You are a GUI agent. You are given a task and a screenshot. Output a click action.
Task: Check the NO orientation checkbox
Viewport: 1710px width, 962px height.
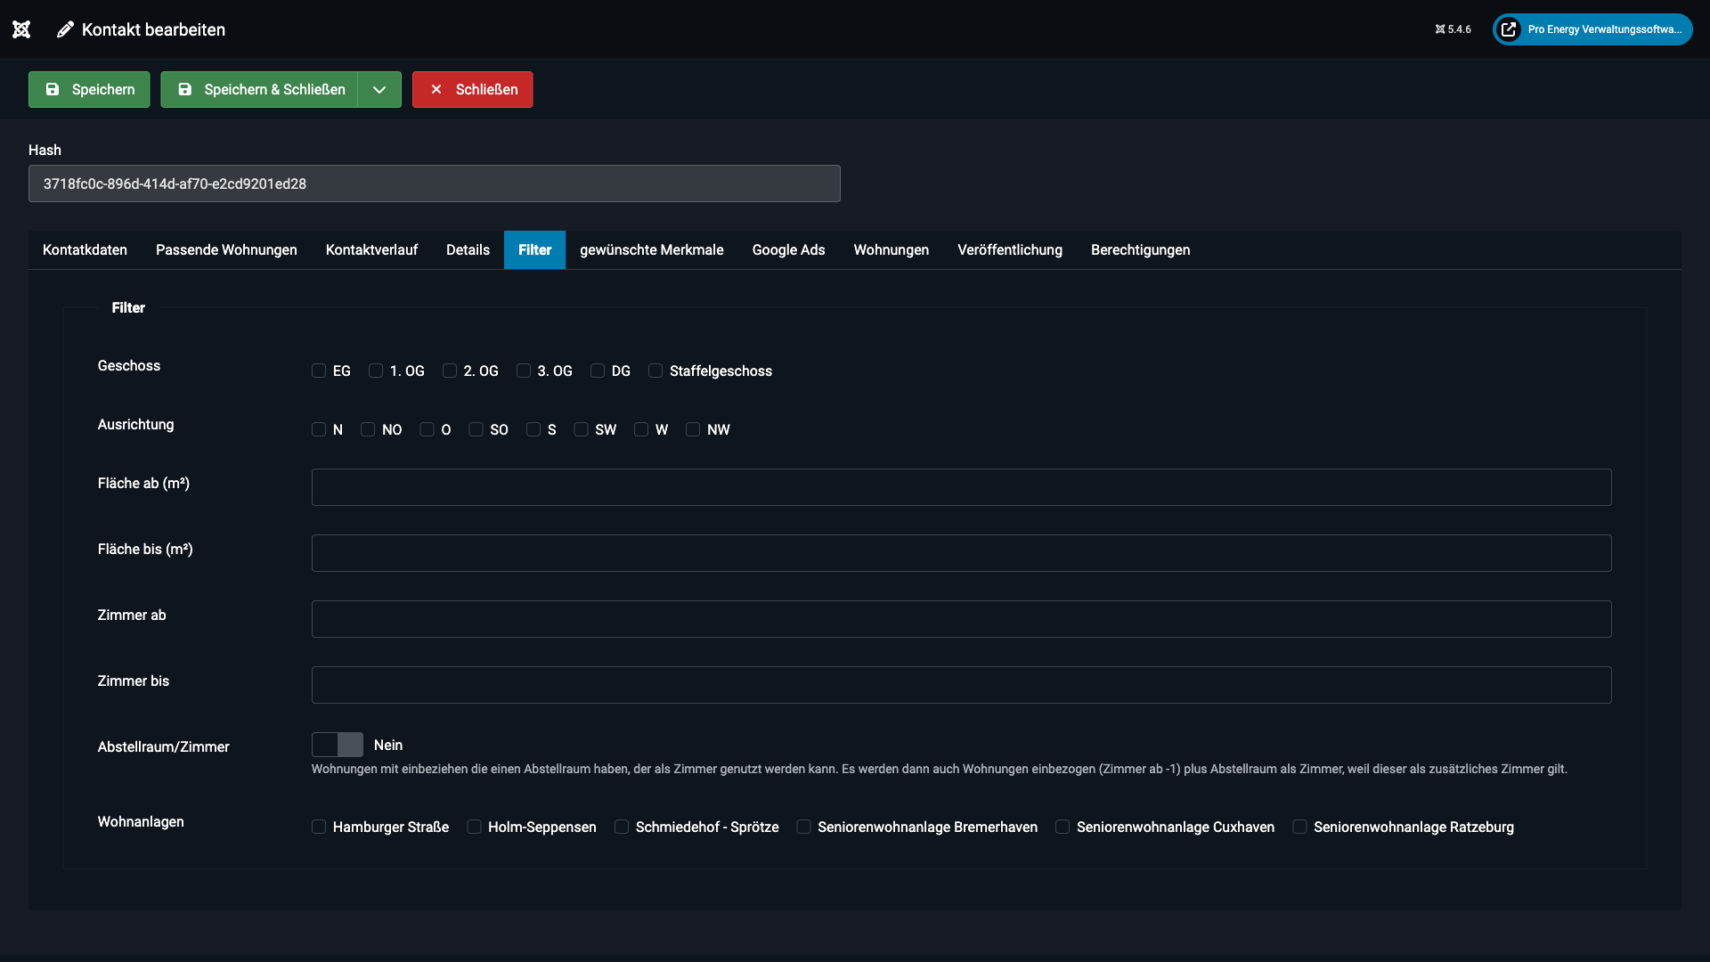(368, 429)
